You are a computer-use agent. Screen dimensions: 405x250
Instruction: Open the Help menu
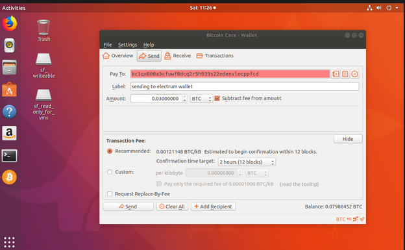coord(149,45)
